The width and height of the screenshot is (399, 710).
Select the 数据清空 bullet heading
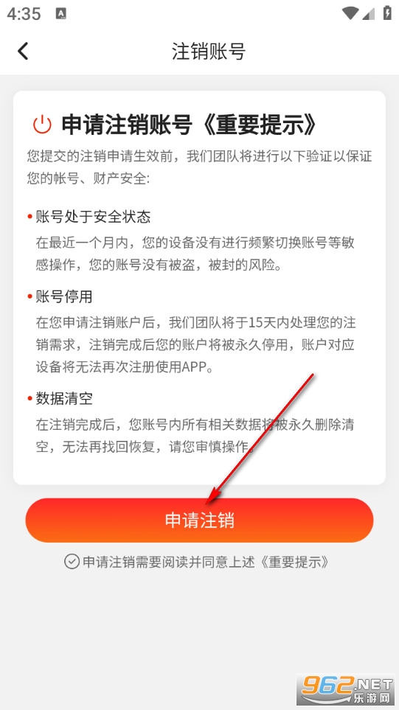coord(64,398)
